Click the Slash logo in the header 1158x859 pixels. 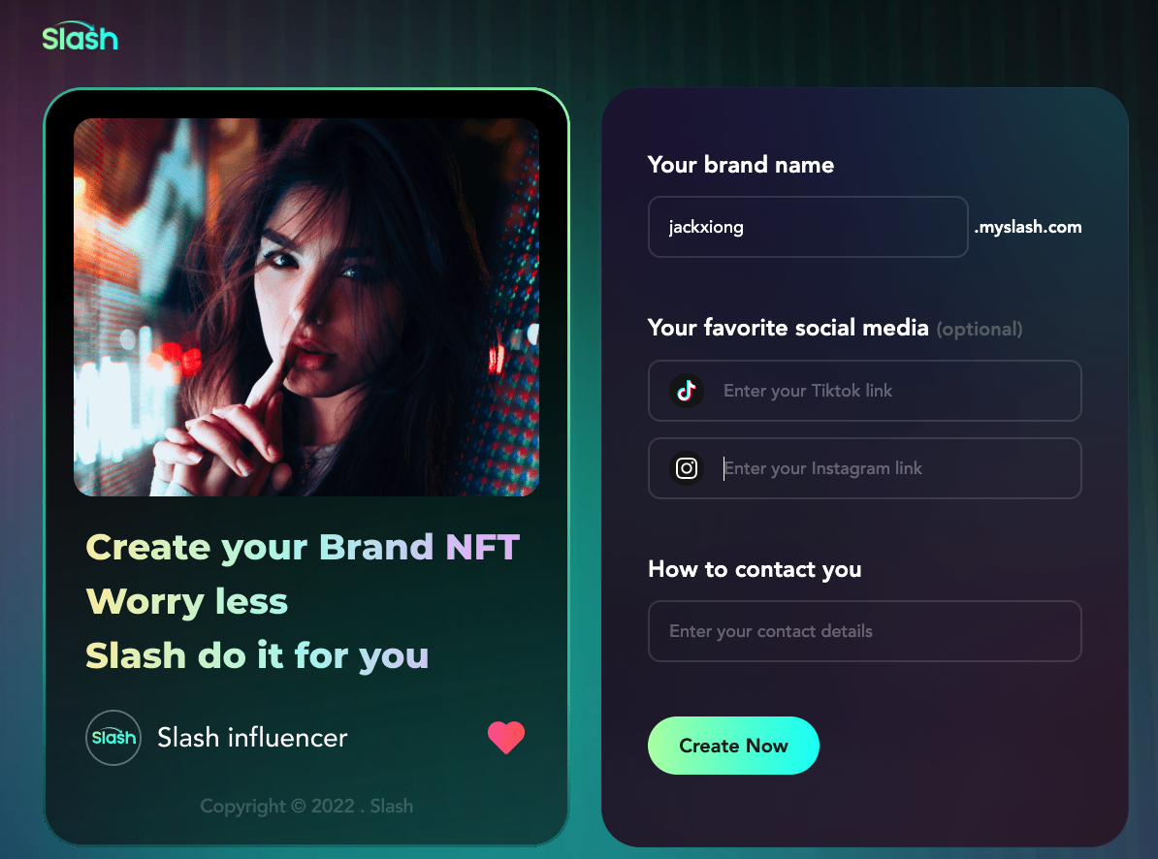80,37
